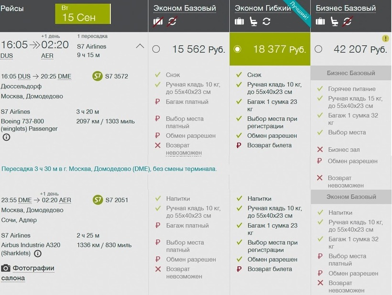Select the 42 207 Руб. Бизнес Базовый fare
Image resolution: width=392 pixels, height=295 pixels.
point(318,49)
